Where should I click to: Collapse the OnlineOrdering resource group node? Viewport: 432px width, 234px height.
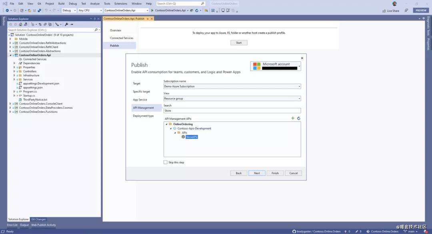(166, 124)
